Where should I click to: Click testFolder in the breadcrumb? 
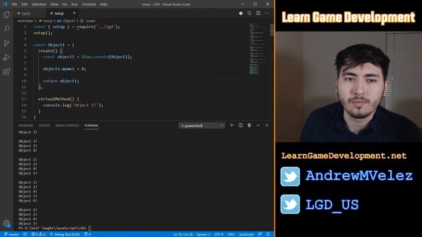pyautogui.click(x=25, y=20)
